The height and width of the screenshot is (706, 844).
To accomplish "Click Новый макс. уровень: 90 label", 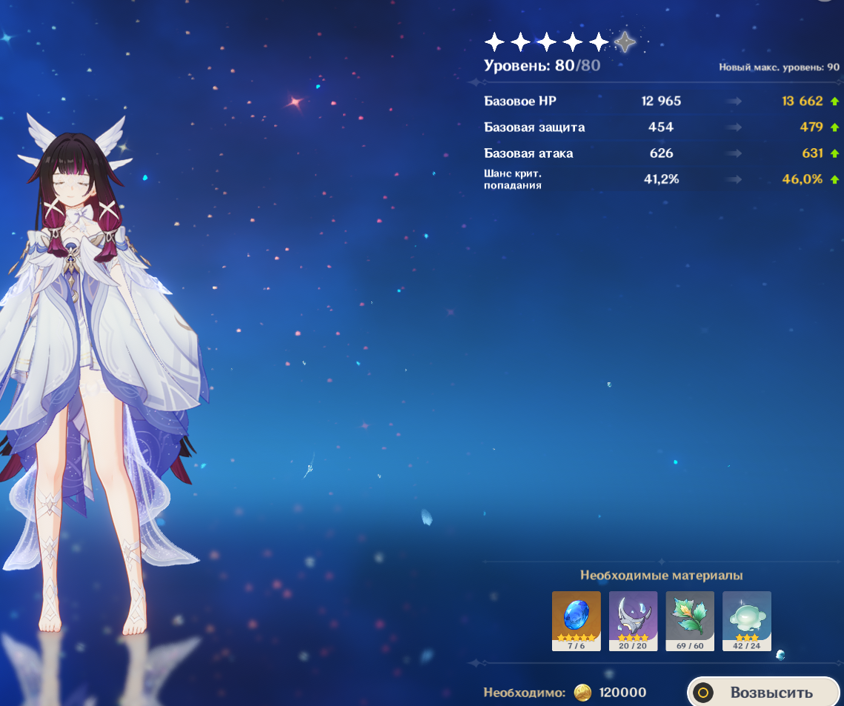I will (x=779, y=67).
